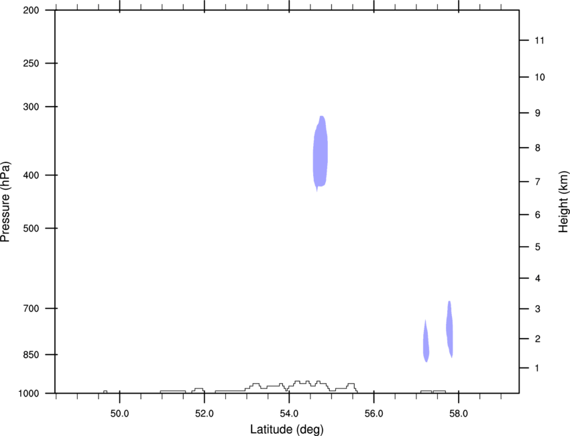Click the 700 pressure tick label
Screen dimensions: 570x436
pyautogui.click(x=32, y=309)
